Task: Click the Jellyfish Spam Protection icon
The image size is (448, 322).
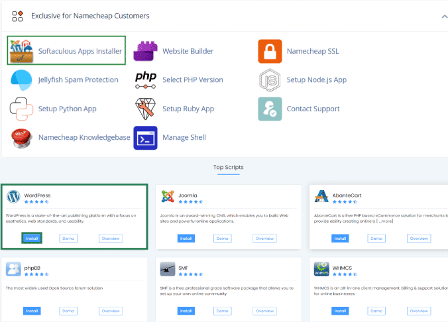Action: click(21, 80)
